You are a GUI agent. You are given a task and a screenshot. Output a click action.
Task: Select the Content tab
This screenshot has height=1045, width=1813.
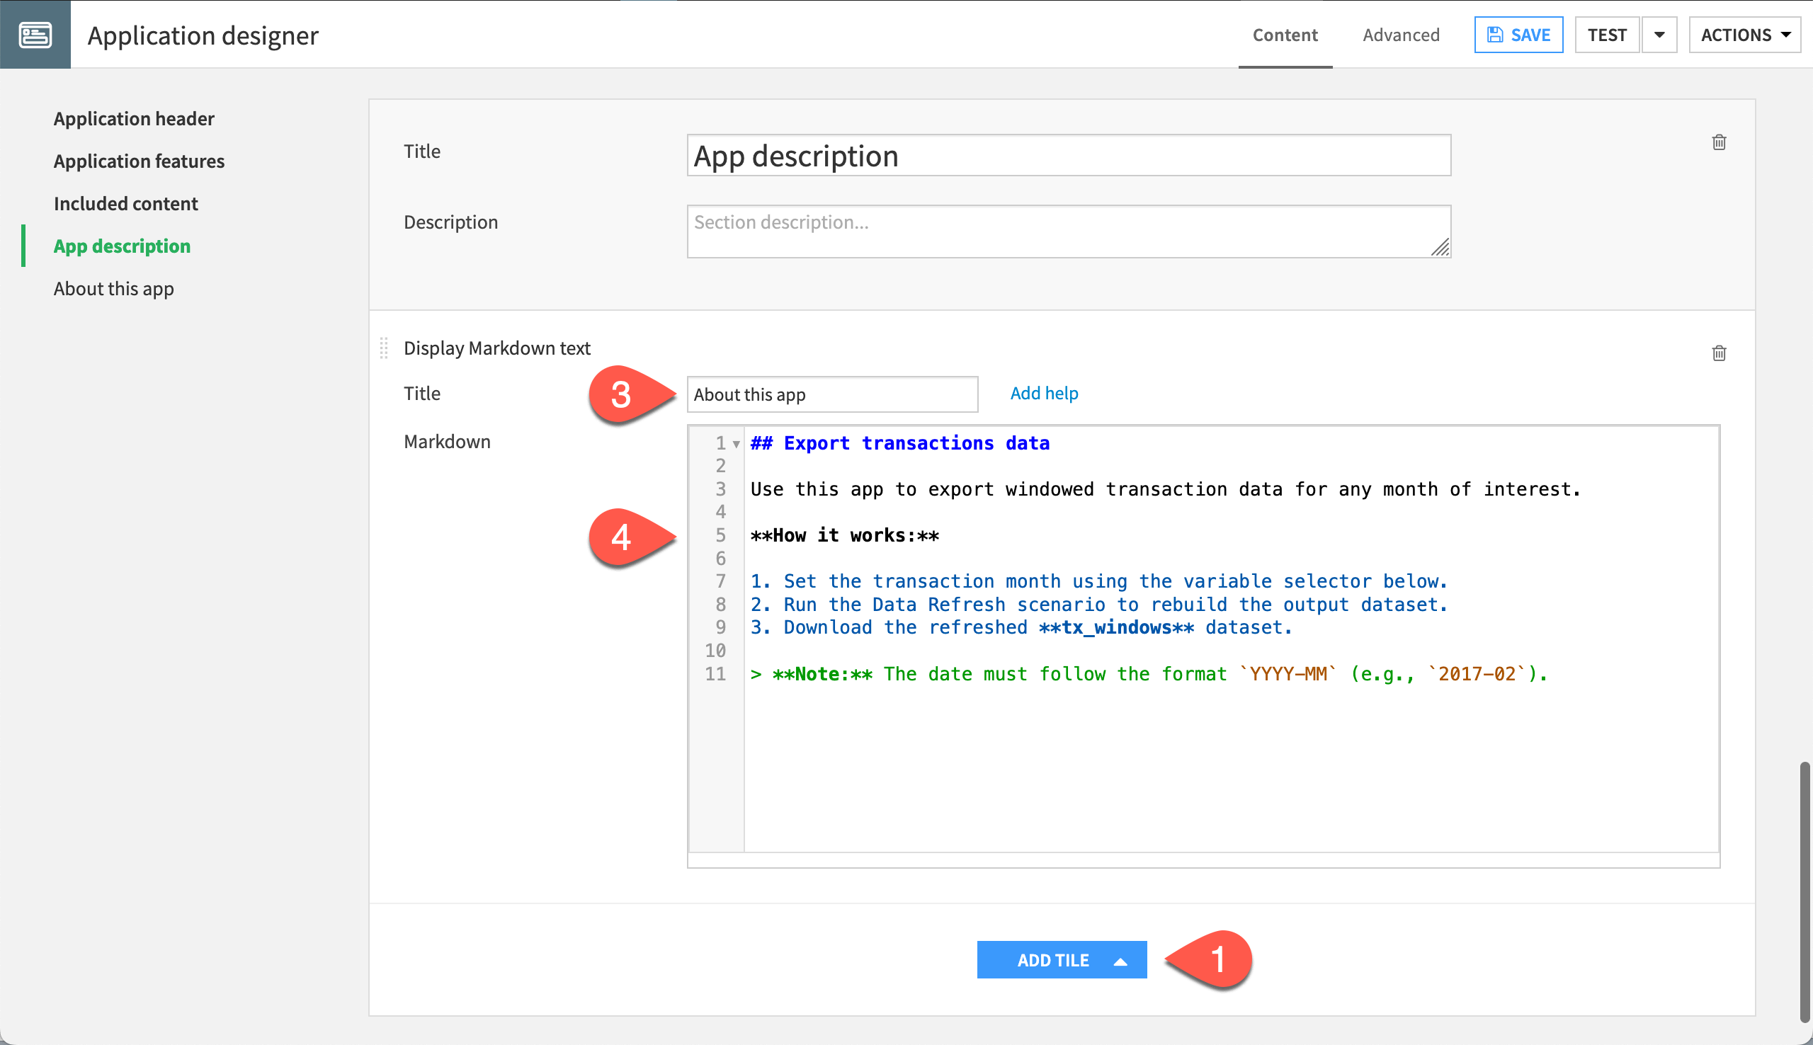tap(1285, 35)
